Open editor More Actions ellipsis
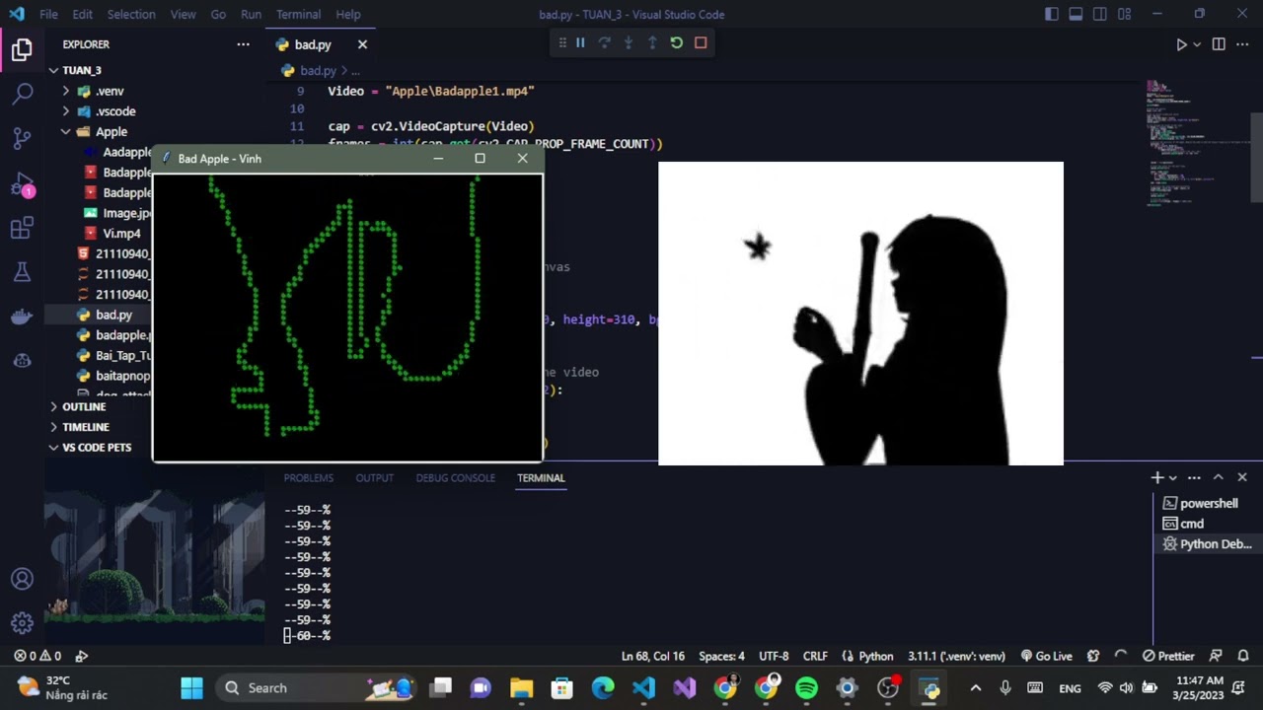Viewport: 1263px width, 710px height. pos(1242,44)
